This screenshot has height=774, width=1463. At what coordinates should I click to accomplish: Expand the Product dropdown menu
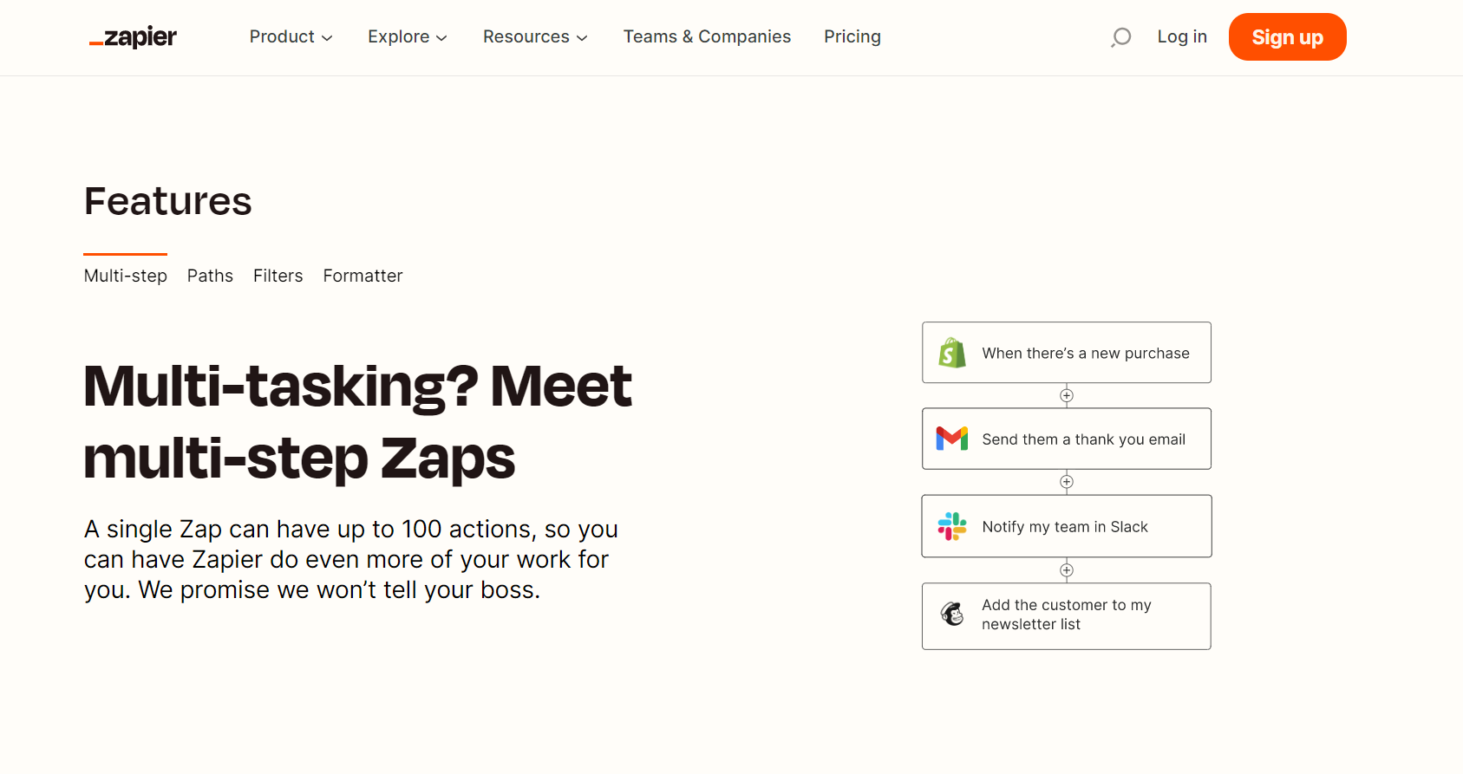click(291, 36)
